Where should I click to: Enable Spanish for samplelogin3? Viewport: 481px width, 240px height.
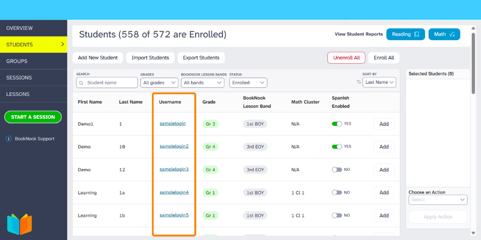(337, 169)
